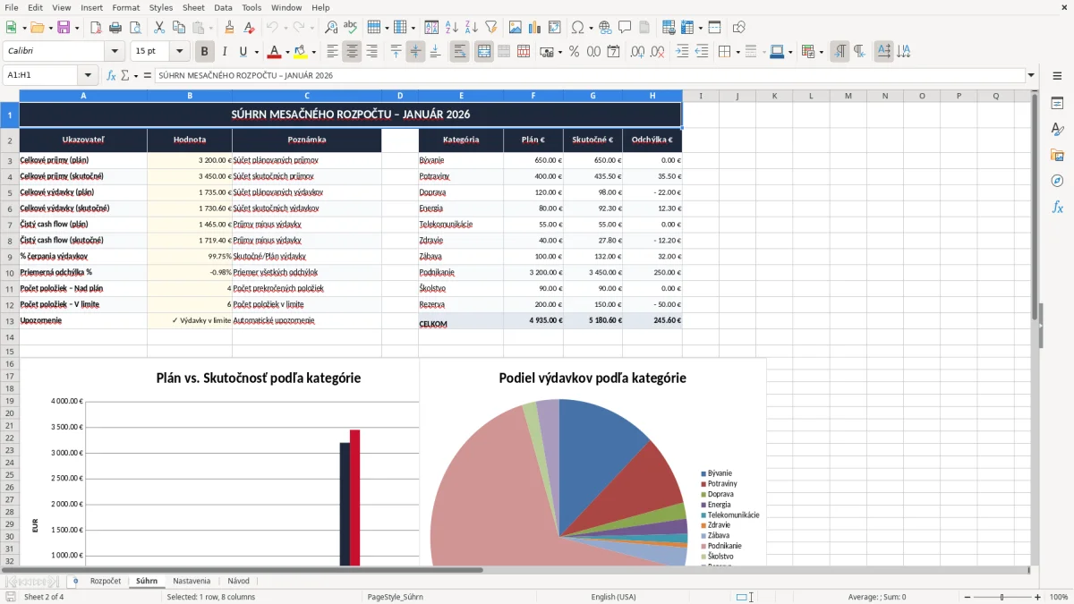
Task: Open Conditional Formatting dropdown arrow
Action: (x=821, y=52)
